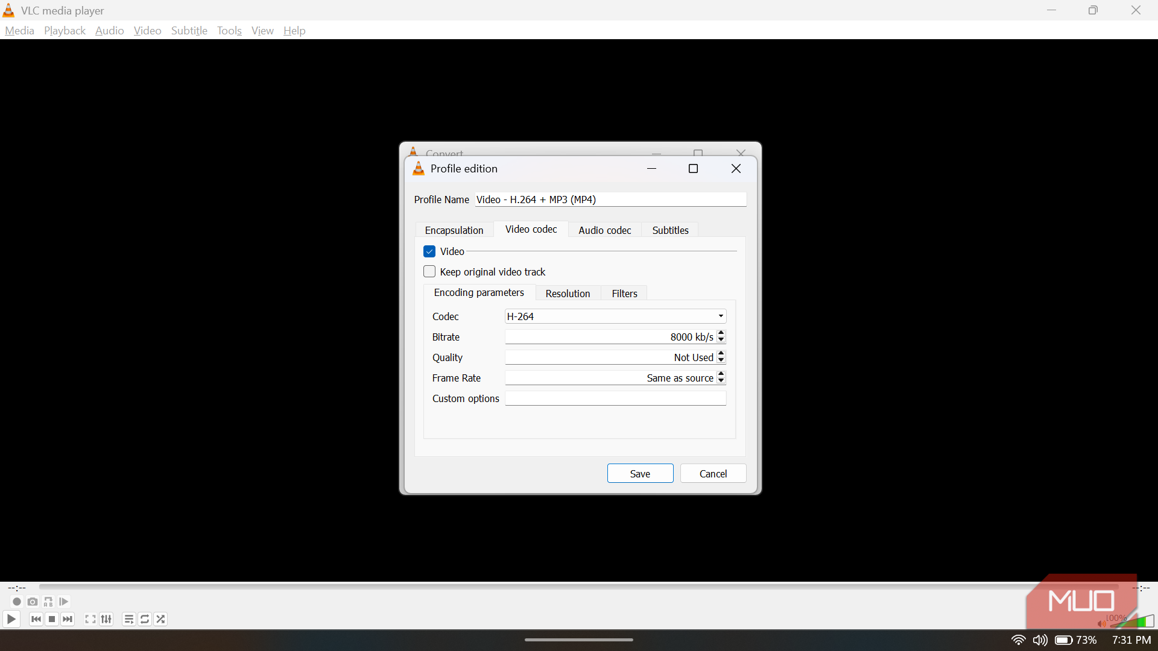Take a snapshot with the camera icon
Image resolution: width=1158 pixels, height=651 pixels.
point(33,602)
